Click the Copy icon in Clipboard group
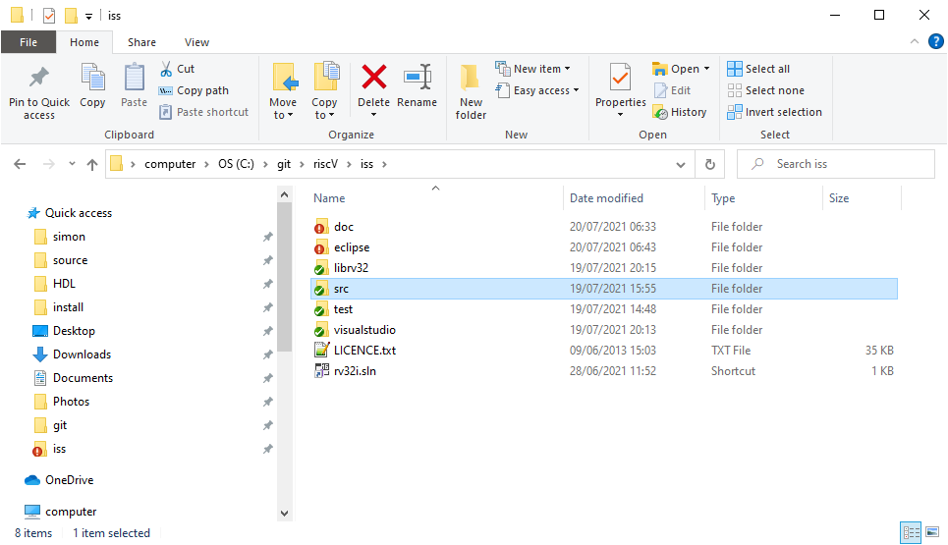This screenshot has height=545, width=948. coord(92,79)
